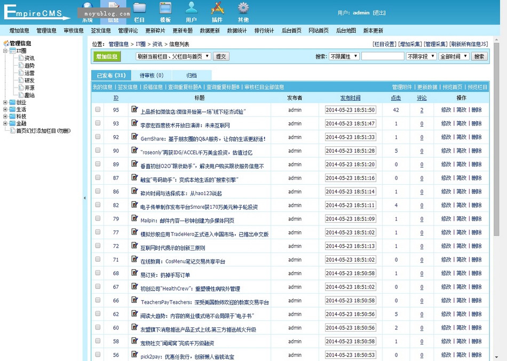Open 管理评论 in the submenu bar
The image size is (507, 361).
[x=128, y=30]
